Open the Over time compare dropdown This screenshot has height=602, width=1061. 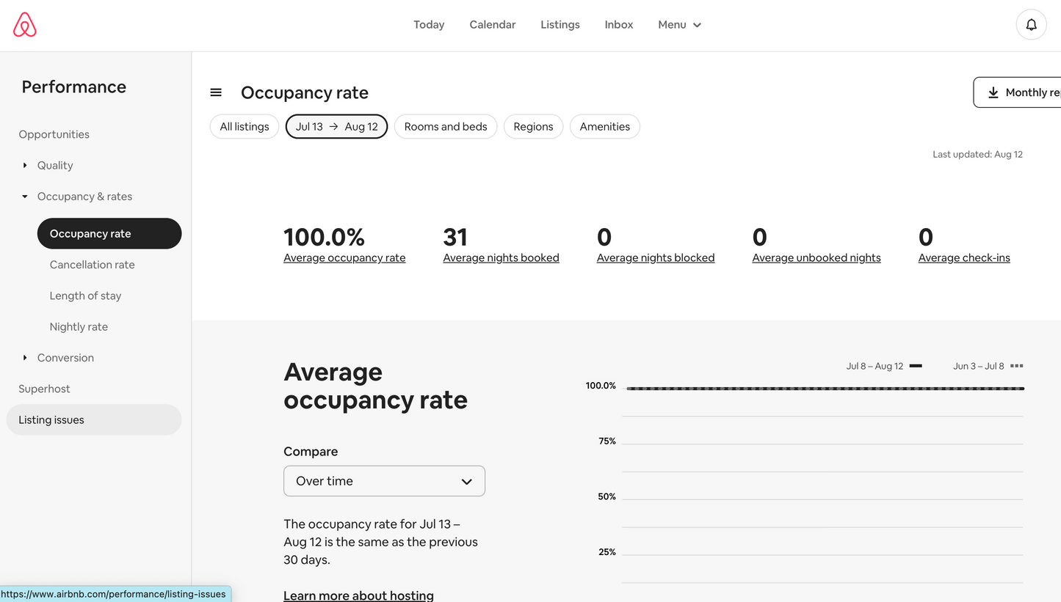[x=383, y=480]
